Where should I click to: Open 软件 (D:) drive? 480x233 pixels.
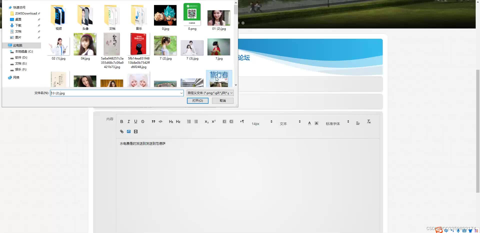[x=21, y=57]
